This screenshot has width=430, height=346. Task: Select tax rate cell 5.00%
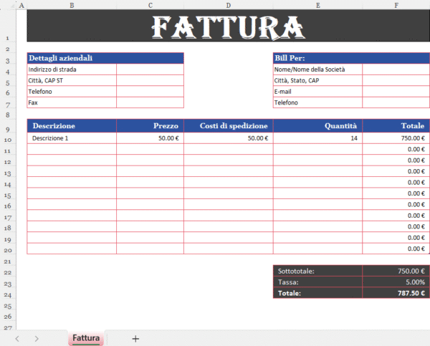tap(396, 282)
